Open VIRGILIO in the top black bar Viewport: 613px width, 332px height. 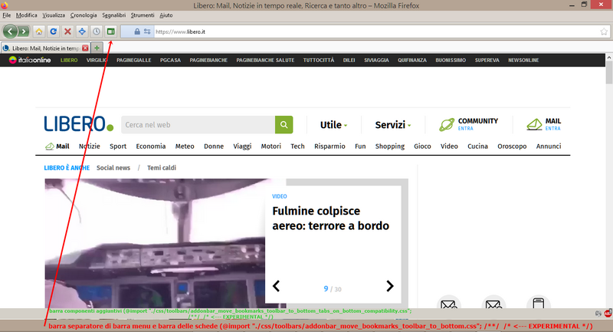coord(97,61)
